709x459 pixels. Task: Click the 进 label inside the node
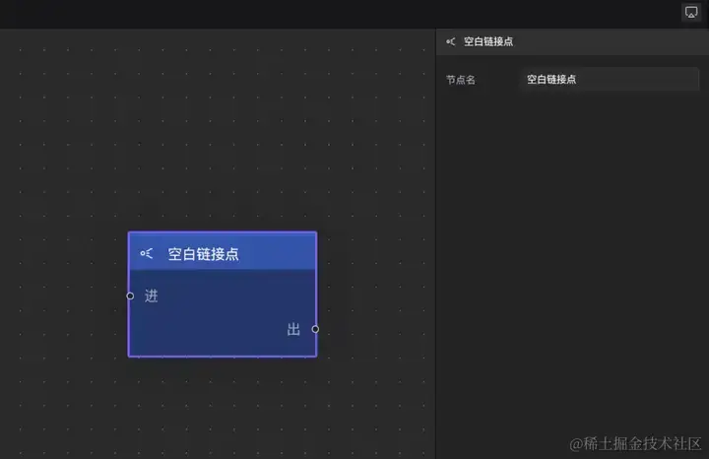(x=151, y=295)
